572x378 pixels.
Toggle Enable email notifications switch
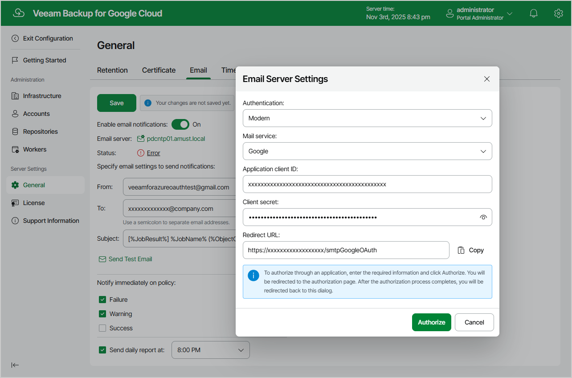(x=180, y=124)
